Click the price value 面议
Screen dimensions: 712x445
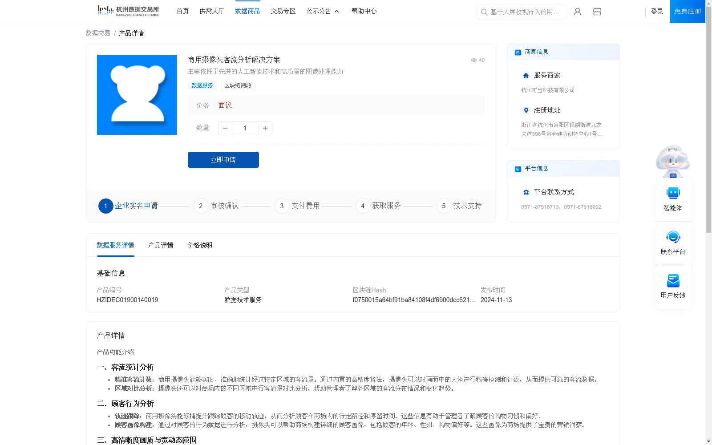coord(225,105)
